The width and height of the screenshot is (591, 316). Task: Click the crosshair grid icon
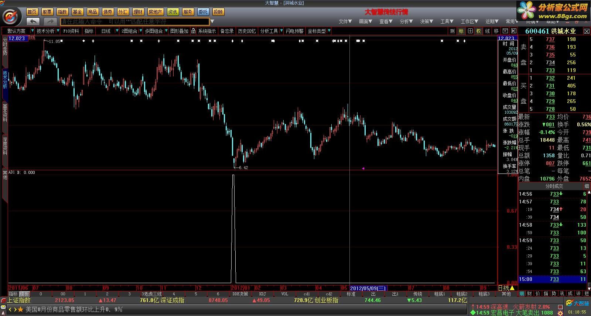pos(470,31)
